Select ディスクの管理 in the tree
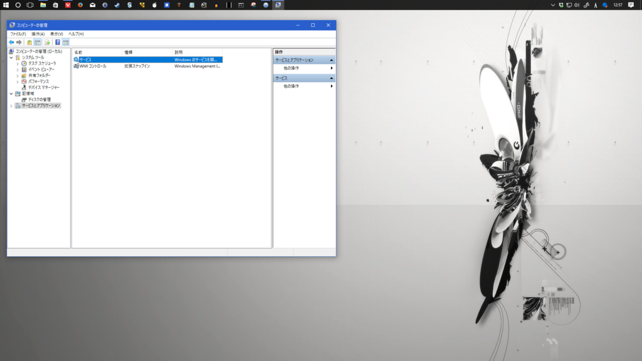 click(x=39, y=100)
